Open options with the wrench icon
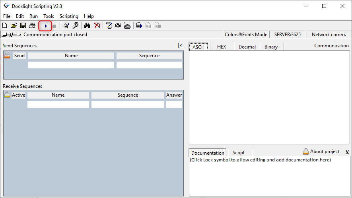The height and width of the screenshot is (198, 352). [75, 25]
